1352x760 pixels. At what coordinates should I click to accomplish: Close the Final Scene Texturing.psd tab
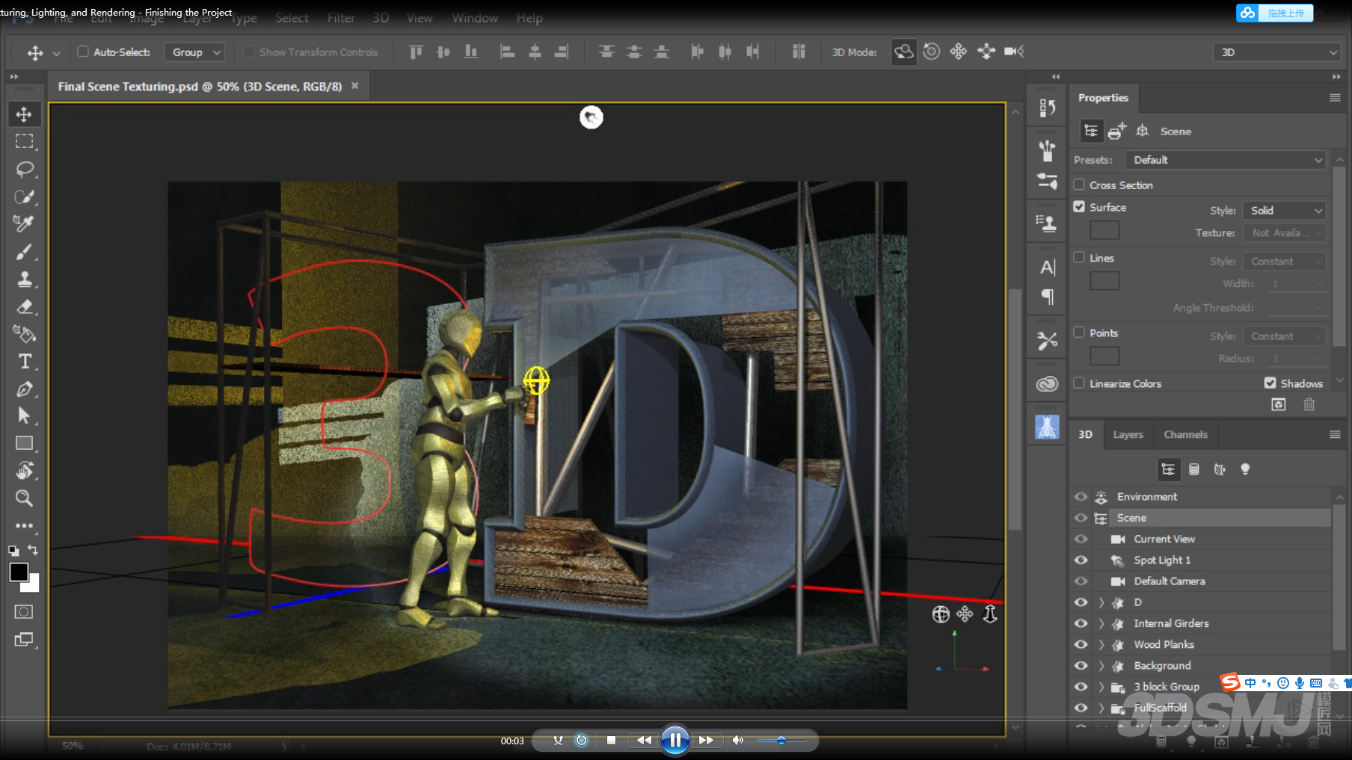[355, 86]
